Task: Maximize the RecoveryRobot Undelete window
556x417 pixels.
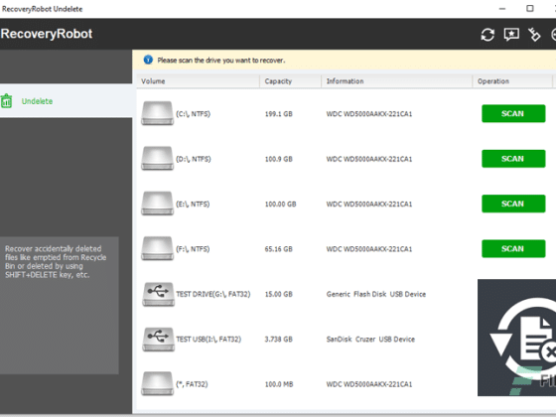Action: pyautogui.click(x=530, y=9)
